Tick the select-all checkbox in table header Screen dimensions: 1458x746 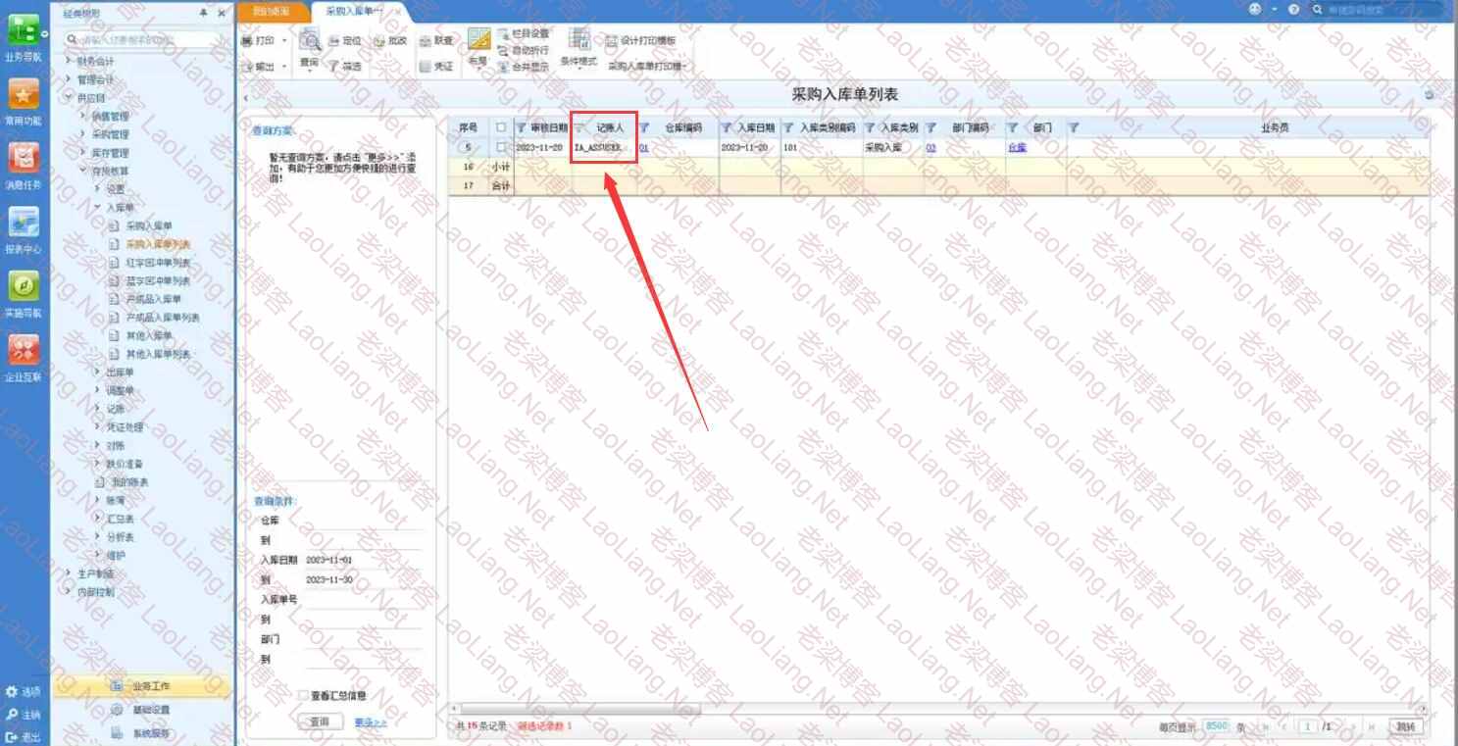click(501, 127)
